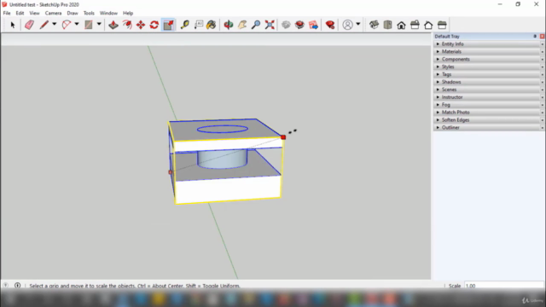Send model to LayOut

click(x=313, y=25)
